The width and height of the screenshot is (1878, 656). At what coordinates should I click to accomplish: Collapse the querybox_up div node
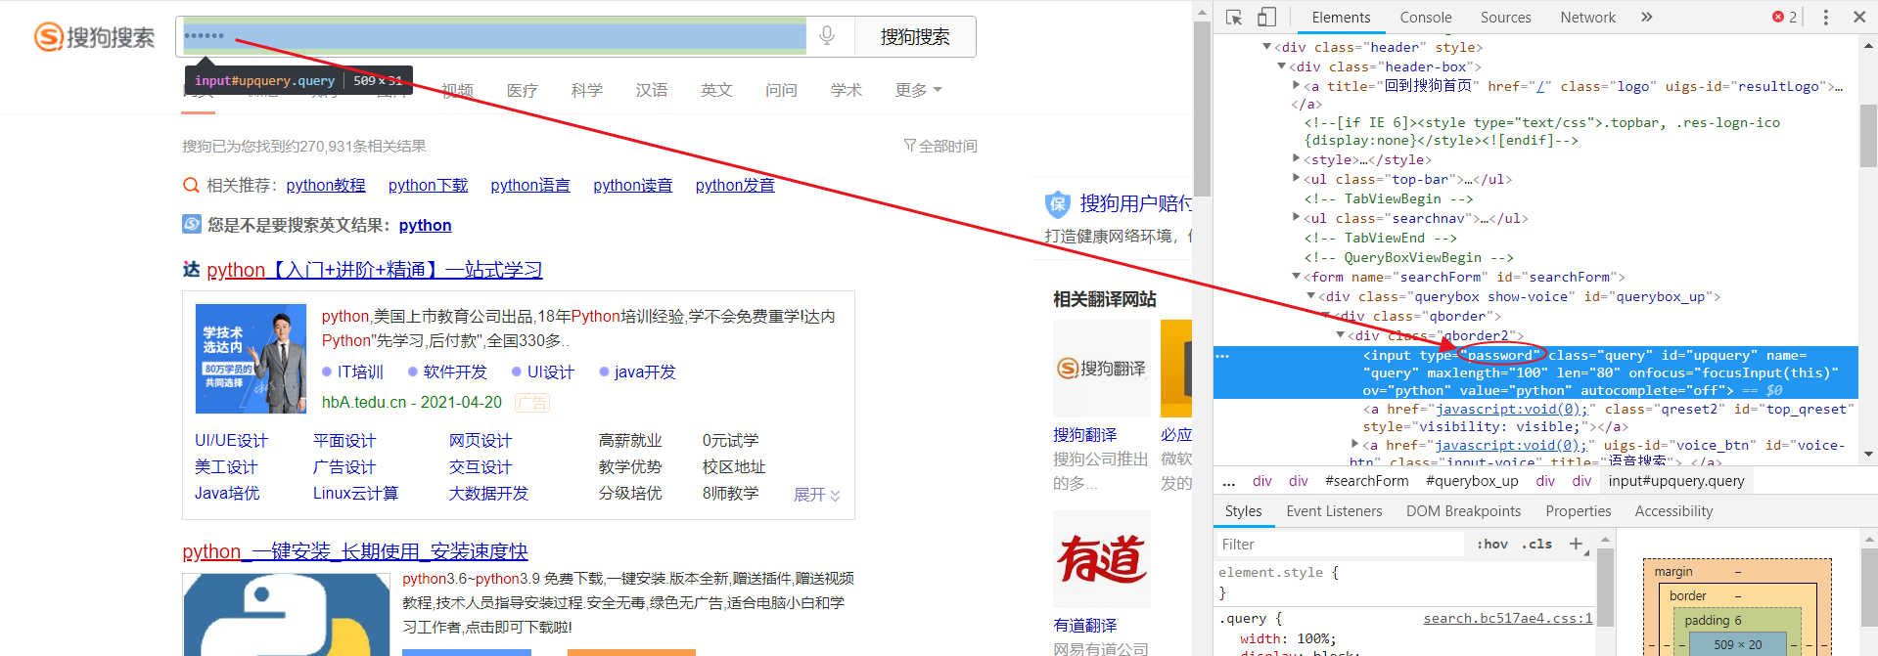point(1311,296)
